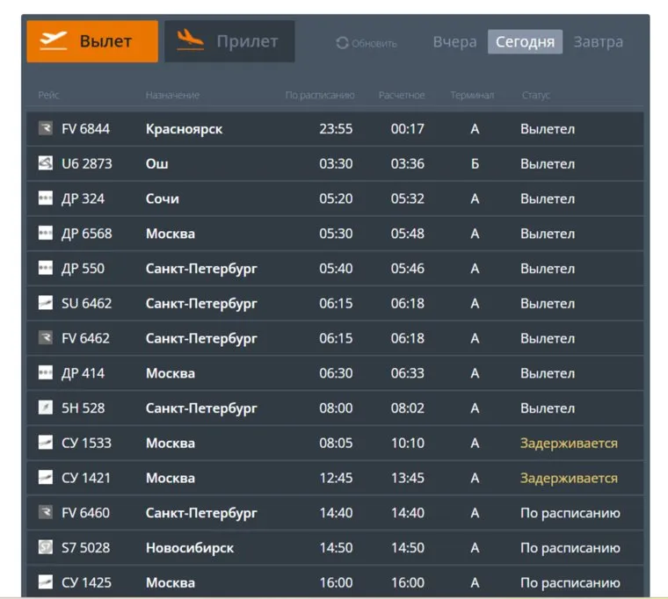Open the Новосибирск flight row
This screenshot has width=668, height=599.
tap(190, 547)
